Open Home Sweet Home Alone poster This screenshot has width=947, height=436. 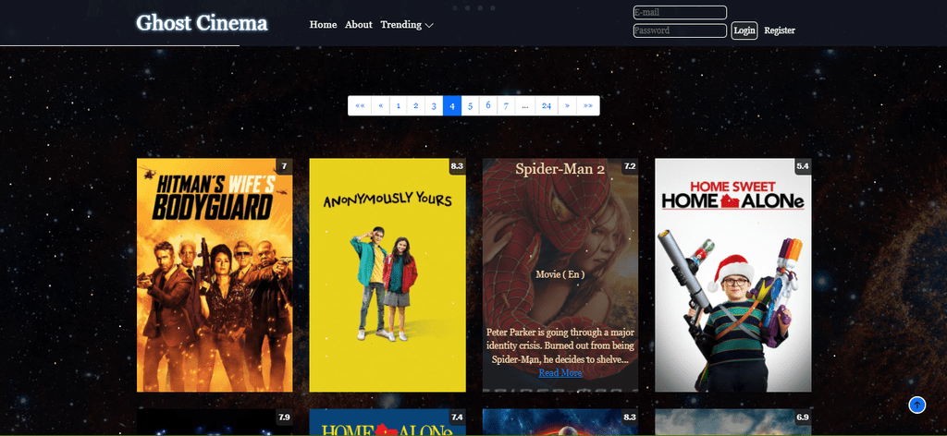pyautogui.click(x=733, y=275)
